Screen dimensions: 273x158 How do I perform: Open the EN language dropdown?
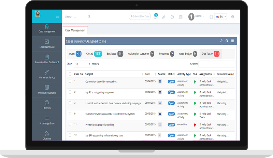coord(221,16)
